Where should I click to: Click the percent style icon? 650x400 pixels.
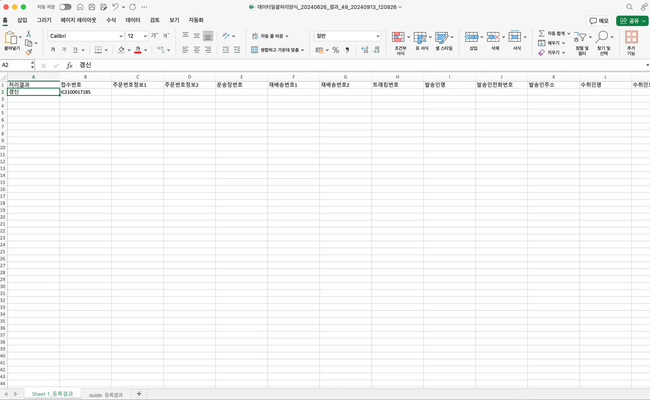[x=336, y=50]
